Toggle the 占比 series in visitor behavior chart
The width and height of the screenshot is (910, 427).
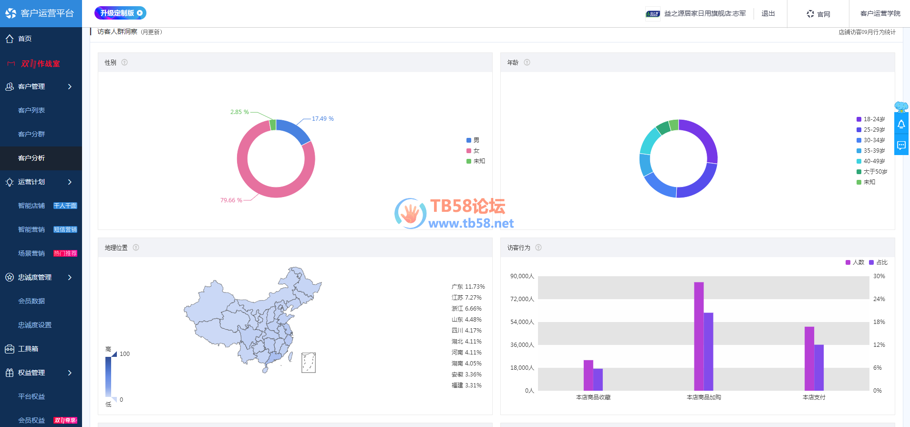[x=878, y=262]
